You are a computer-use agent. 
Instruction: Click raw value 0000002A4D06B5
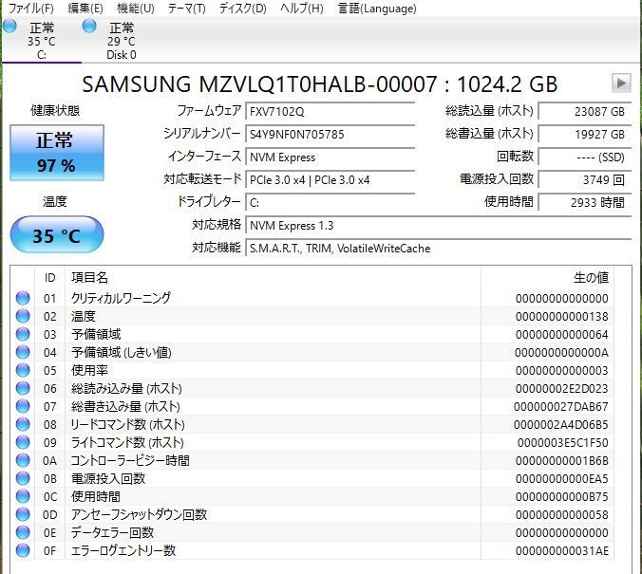click(x=561, y=425)
